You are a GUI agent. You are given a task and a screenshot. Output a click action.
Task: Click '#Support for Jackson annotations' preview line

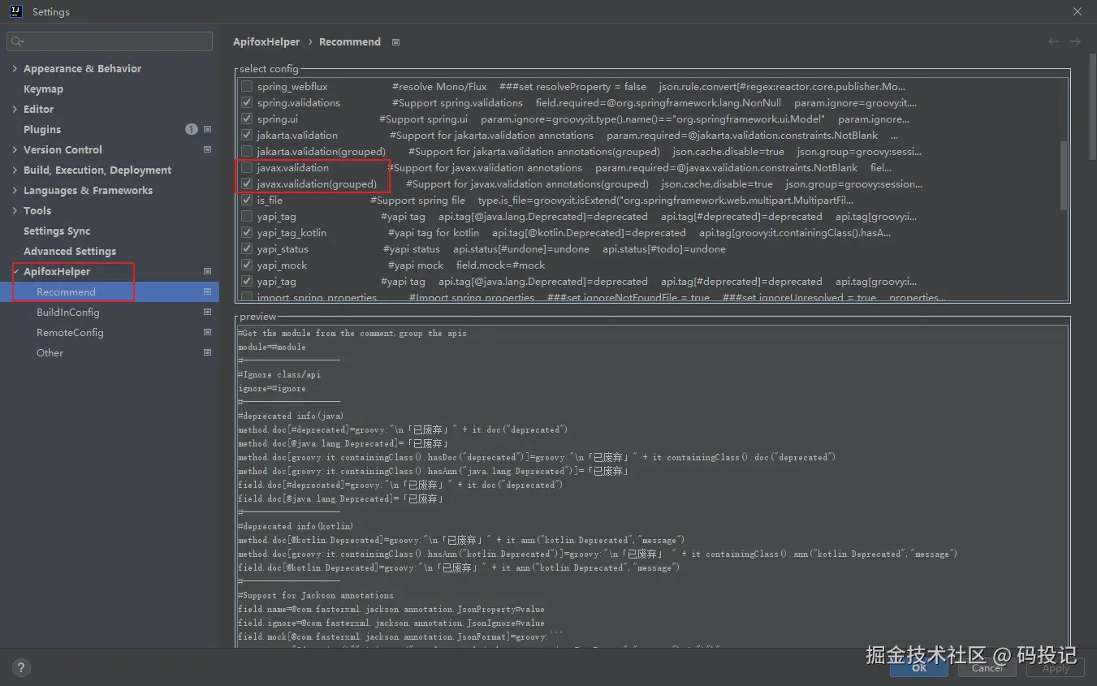pos(316,595)
